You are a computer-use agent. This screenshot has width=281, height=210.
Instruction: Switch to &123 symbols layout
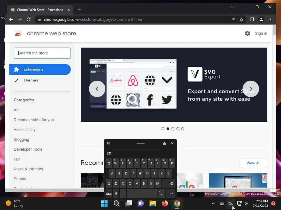click(x=109, y=194)
